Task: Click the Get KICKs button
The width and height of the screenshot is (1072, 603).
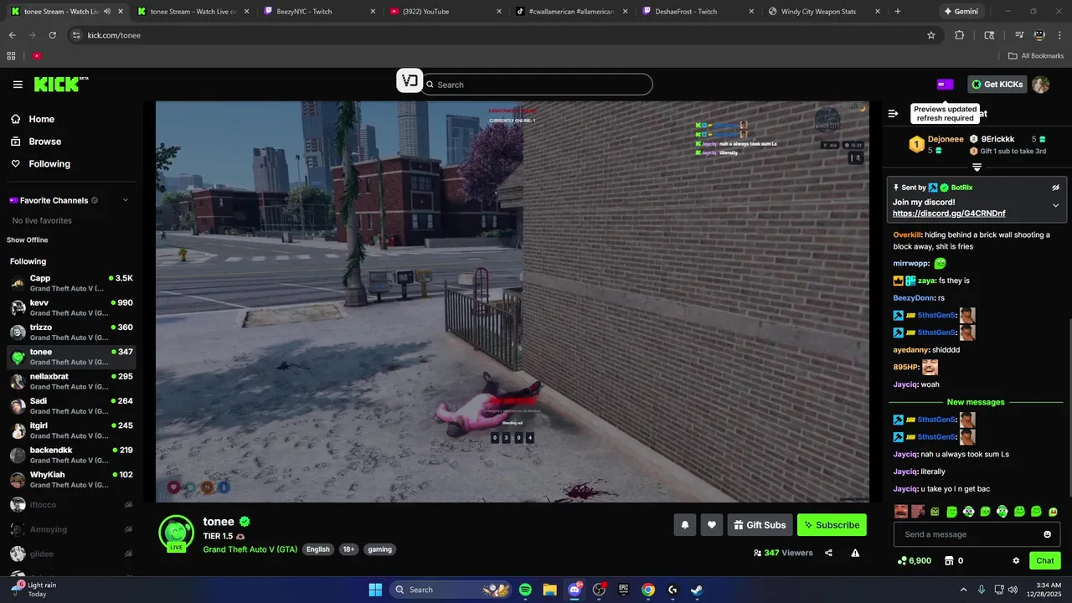Action: coord(997,84)
